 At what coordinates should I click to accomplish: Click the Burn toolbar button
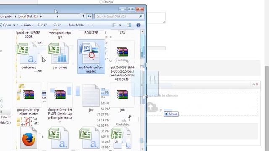coord(57,25)
